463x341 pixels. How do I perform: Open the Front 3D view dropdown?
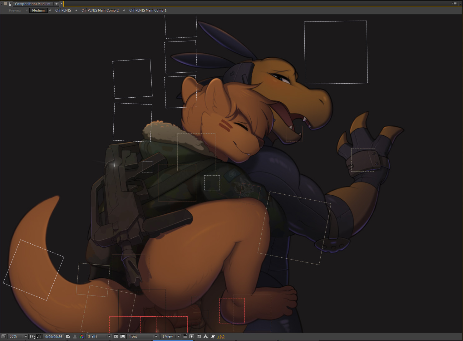(143, 336)
